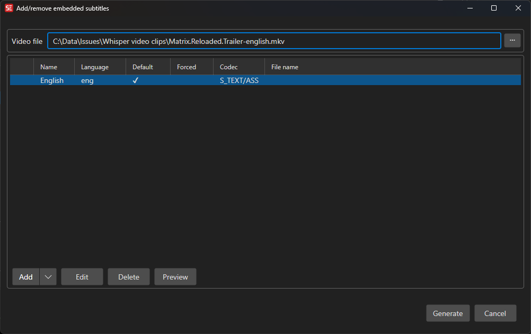Toggle the Default checkmark for English track
The width and height of the screenshot is (531, 334).
(136, 80)
